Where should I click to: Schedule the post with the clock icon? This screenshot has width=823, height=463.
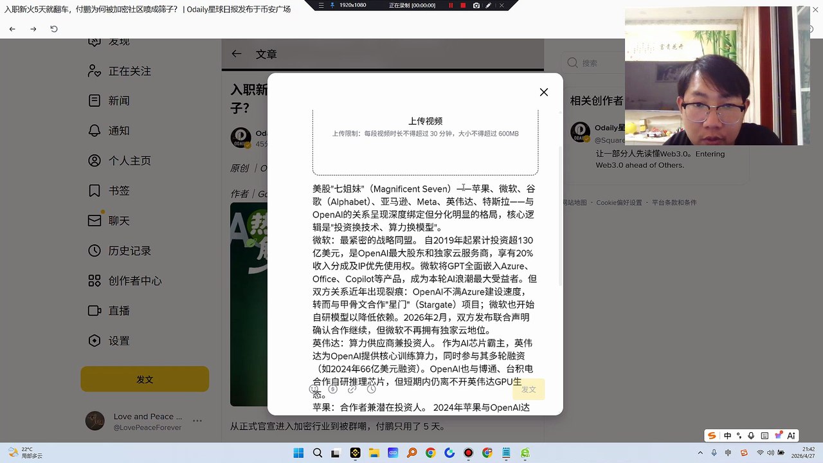pyautogui.click(x=371, y=389)
